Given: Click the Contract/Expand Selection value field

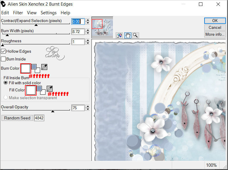Looking at the screenshot, I should pos(78,21).
